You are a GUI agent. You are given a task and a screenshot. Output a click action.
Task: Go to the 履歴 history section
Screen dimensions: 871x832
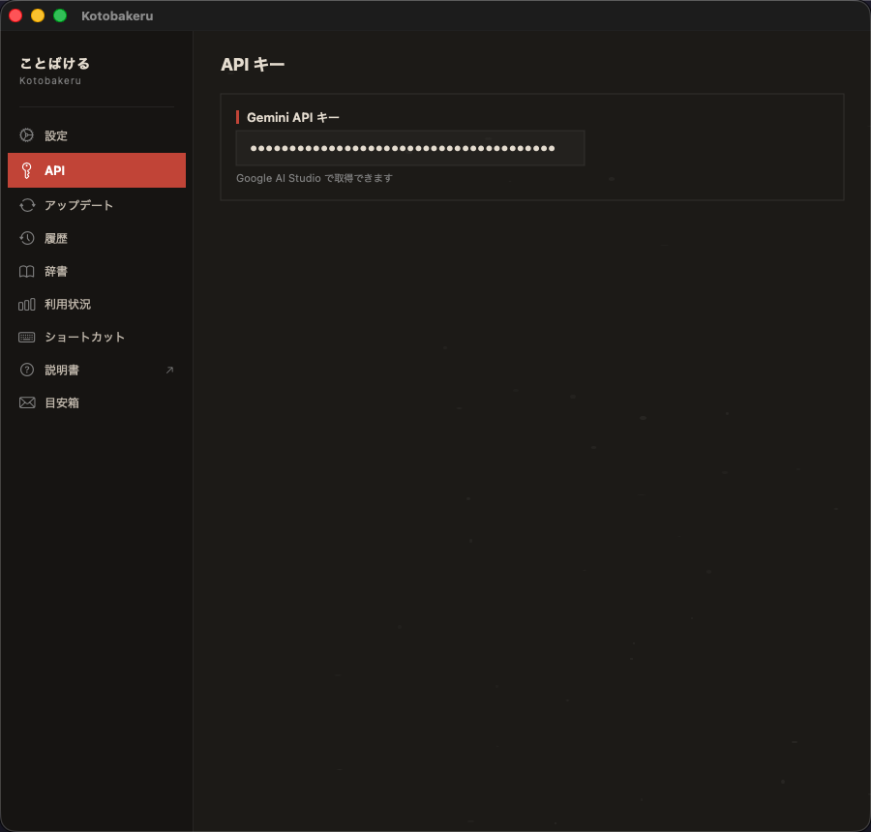(56, 238)
